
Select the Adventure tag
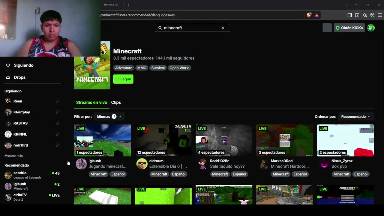click(x=124, y=68)
